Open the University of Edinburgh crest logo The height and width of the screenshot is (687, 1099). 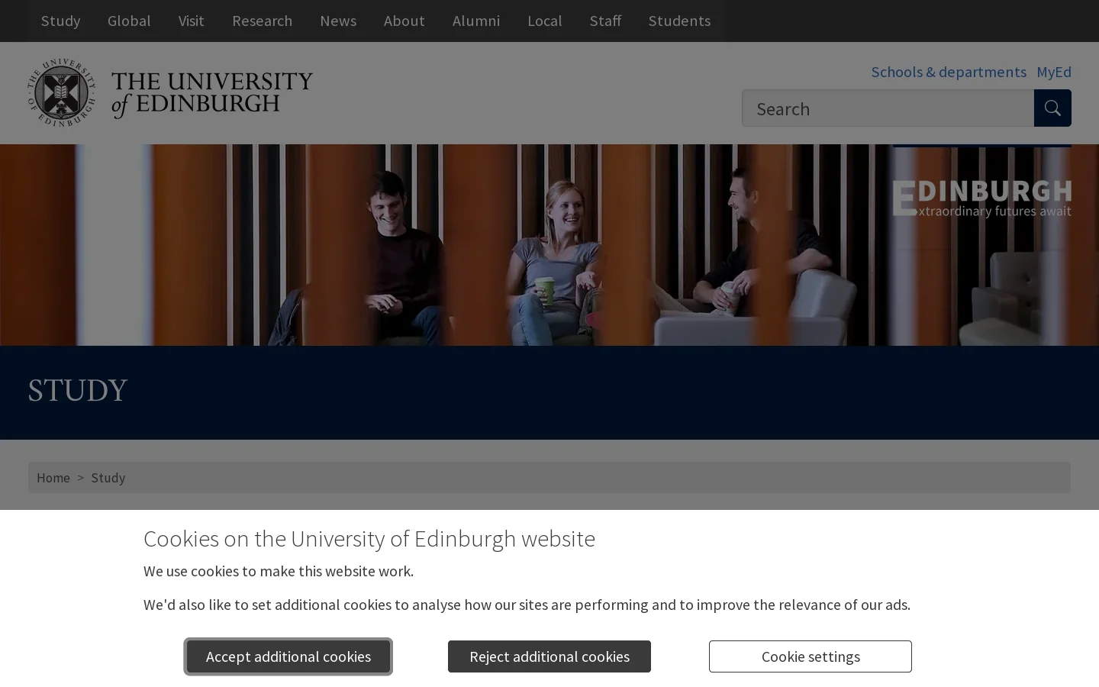[61, 92]
